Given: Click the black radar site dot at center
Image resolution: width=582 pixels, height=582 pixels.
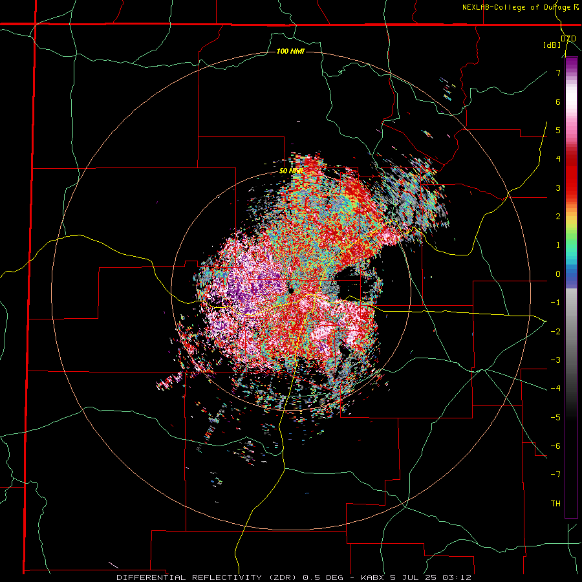Looking at the screenshot, I should click(x=291, y=290).
